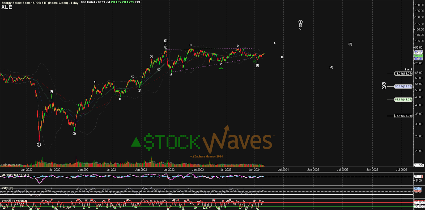Click the circled 1 wave target label
Screen dimensions: 425x210
tap(300, 22)
